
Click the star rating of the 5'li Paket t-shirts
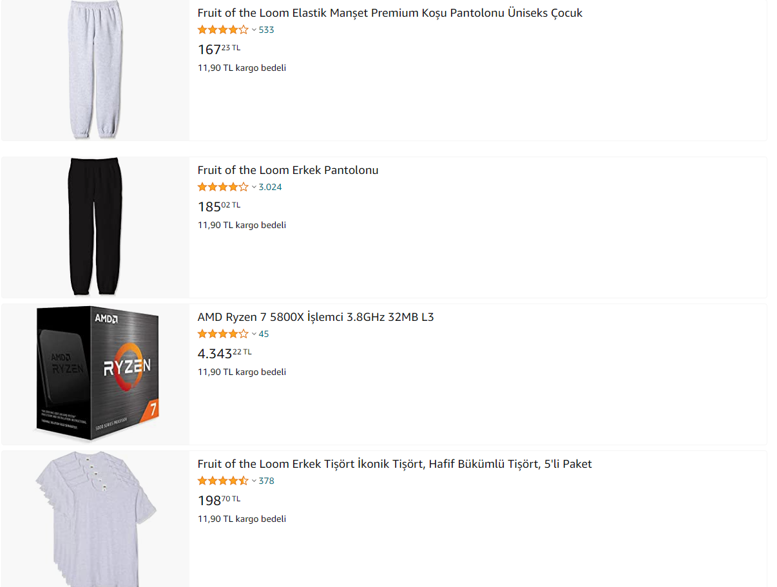[x=222, y=481]
